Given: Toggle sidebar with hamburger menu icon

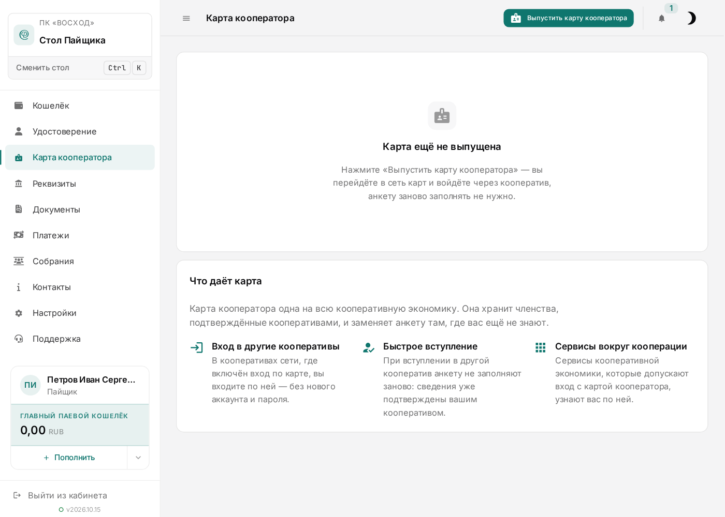Looking at the screenshot, I should (x=186, y=18).
